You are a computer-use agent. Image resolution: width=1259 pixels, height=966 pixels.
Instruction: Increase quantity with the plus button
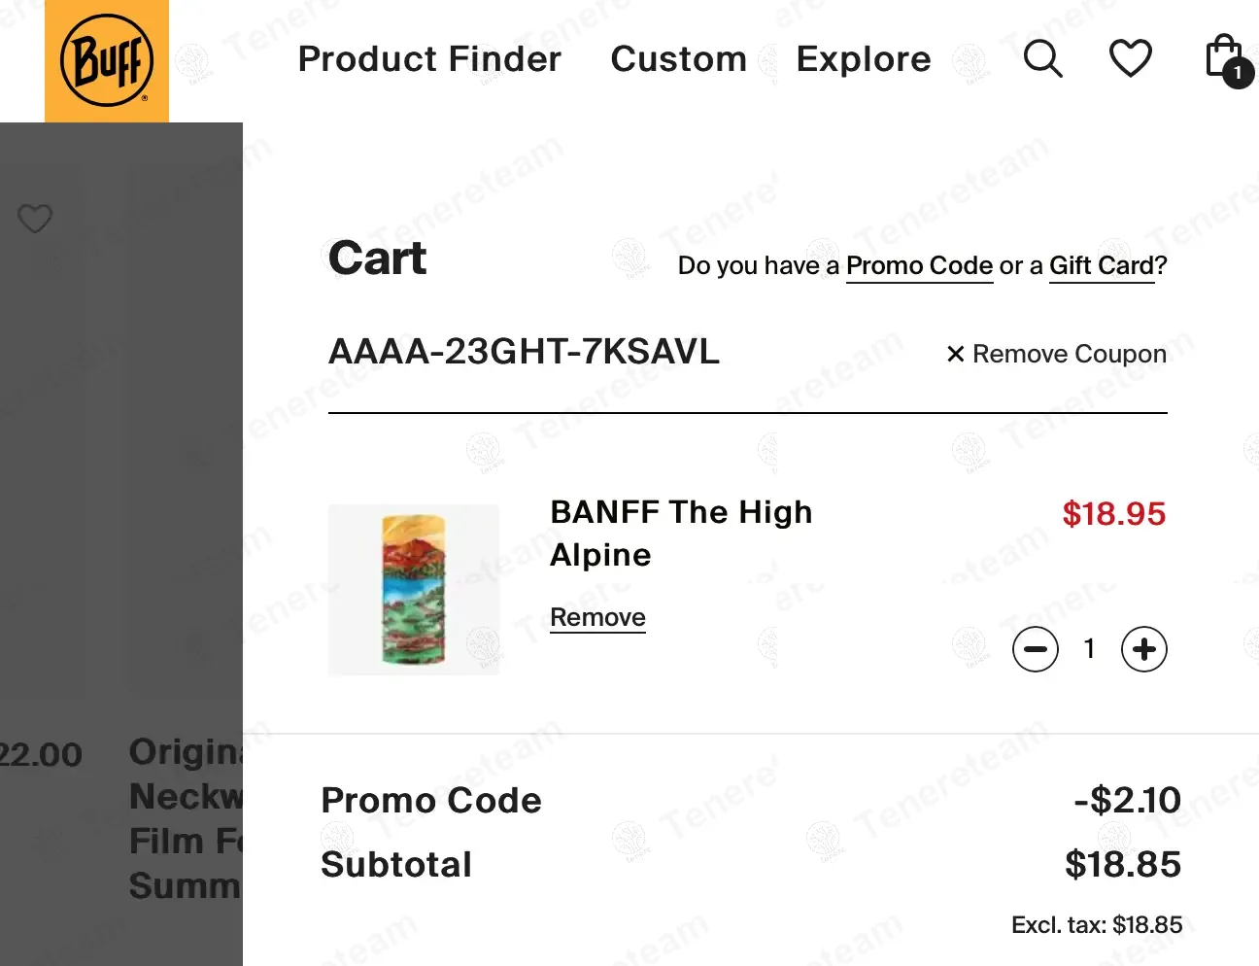pos(1144,649)
